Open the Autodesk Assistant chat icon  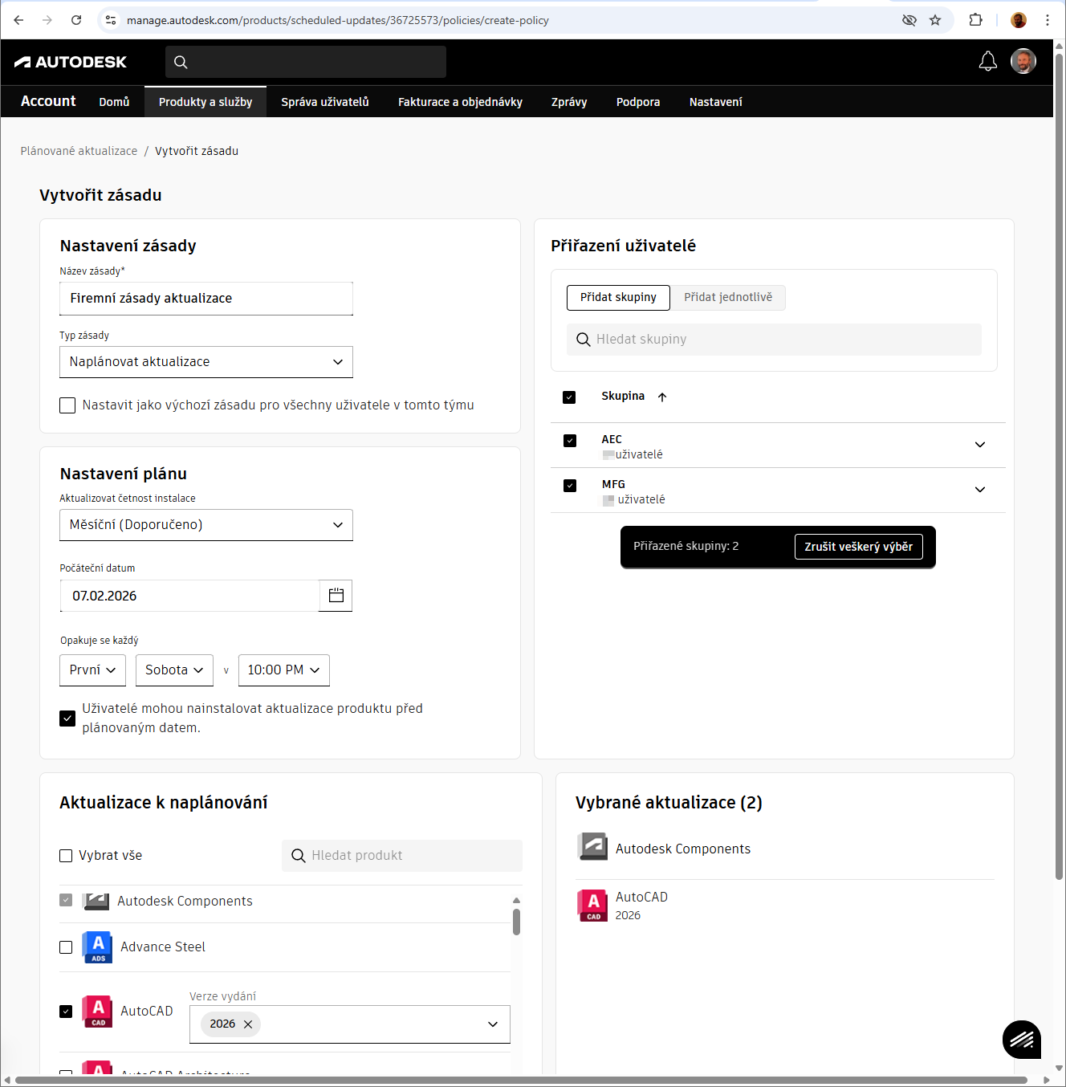[x=1021, y=1040]
